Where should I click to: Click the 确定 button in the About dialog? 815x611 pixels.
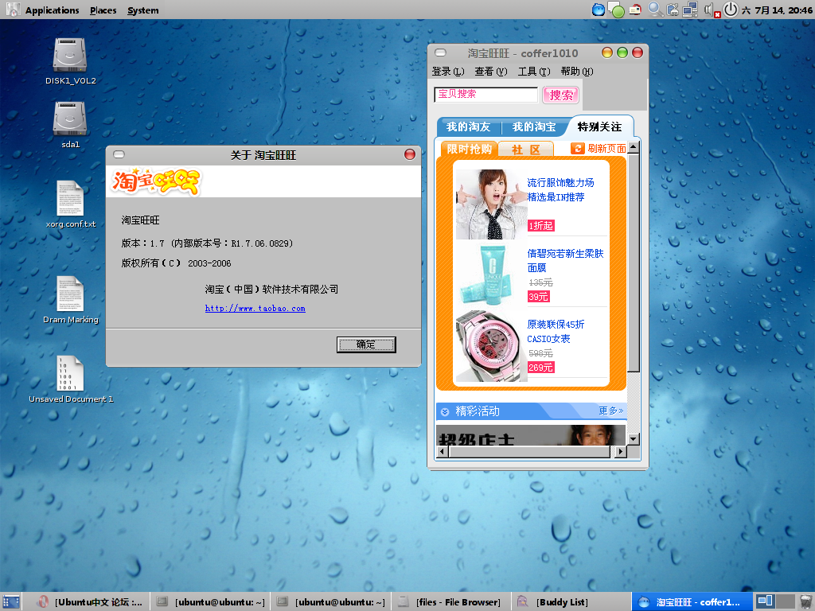tap(366, 344)
